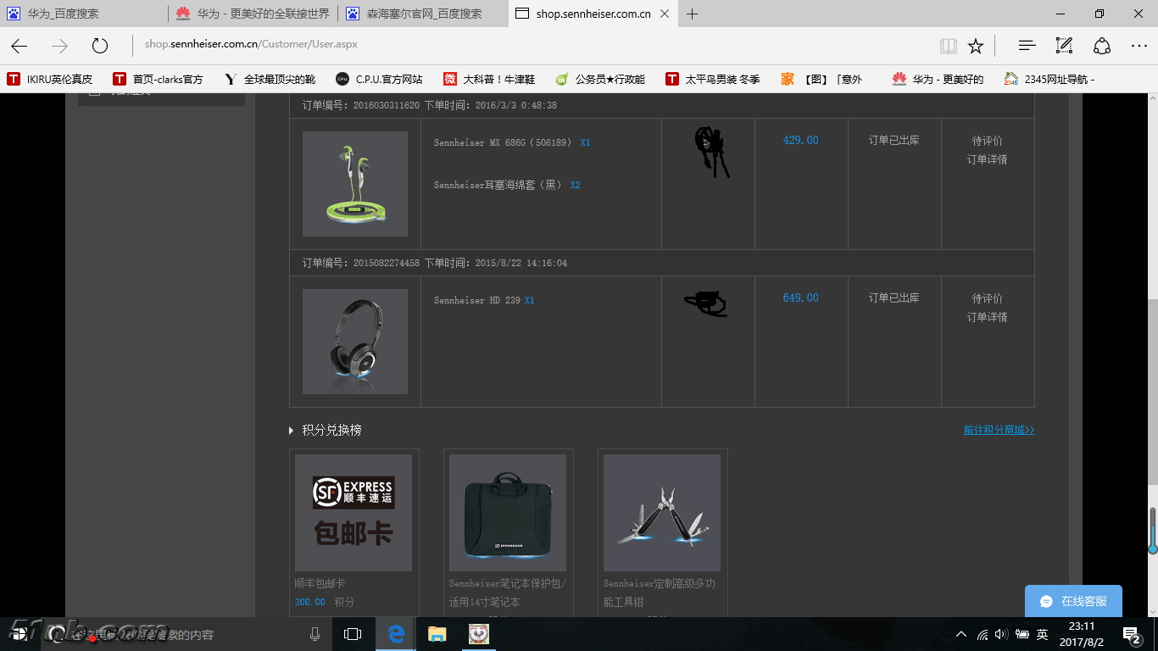Open a new tab with plus button

pyautogui.click(x=693, y=14)
